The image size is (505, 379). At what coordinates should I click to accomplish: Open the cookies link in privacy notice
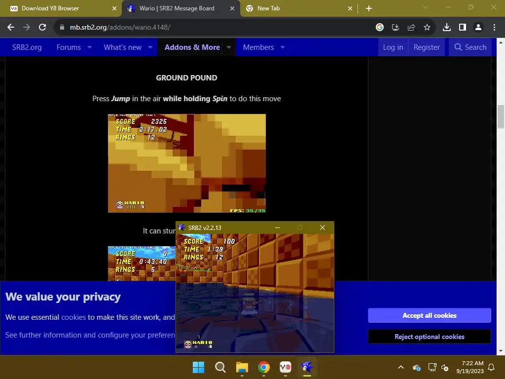[x=73, y=317]
